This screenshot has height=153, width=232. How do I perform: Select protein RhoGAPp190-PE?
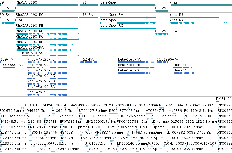(47, 68)
